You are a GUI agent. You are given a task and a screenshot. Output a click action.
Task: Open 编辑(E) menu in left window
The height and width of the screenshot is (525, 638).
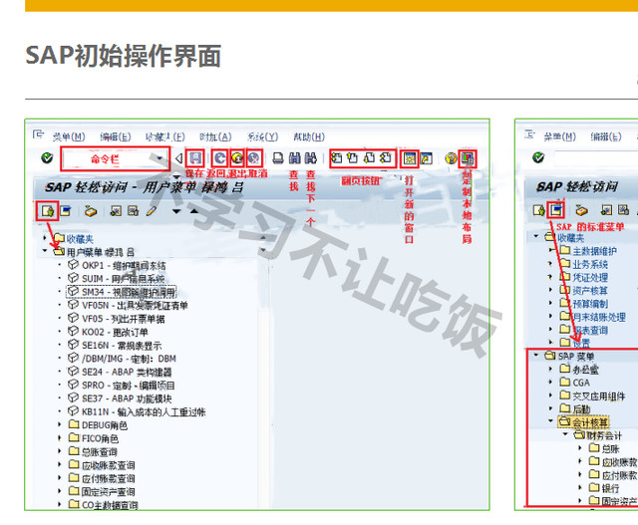tap(116, 137)
